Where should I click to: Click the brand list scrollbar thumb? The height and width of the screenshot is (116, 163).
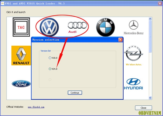150,36
